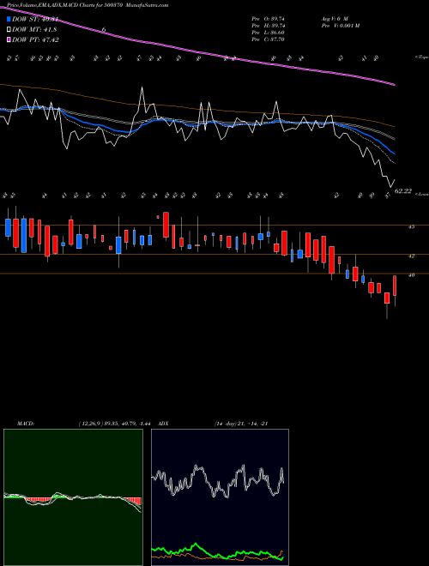Click the Avg V: 0 M text

(334, 18)
